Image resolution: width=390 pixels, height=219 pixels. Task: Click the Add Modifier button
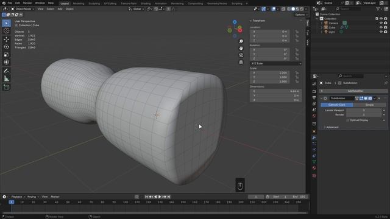click(x=353, y=91)
